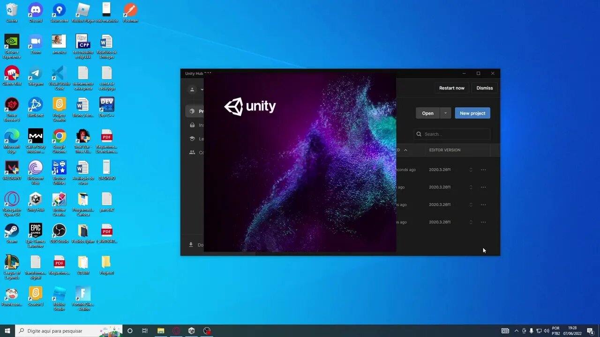Click the New project button
The width and height of the screenshot is (600, 337).
click(x=472, y=113)
